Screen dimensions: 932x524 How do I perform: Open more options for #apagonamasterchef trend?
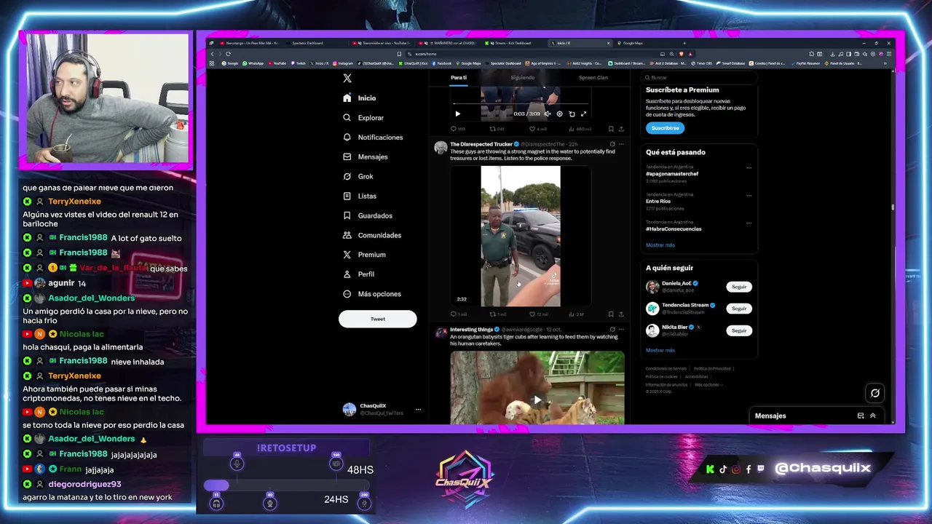click(x=749, y=168)
